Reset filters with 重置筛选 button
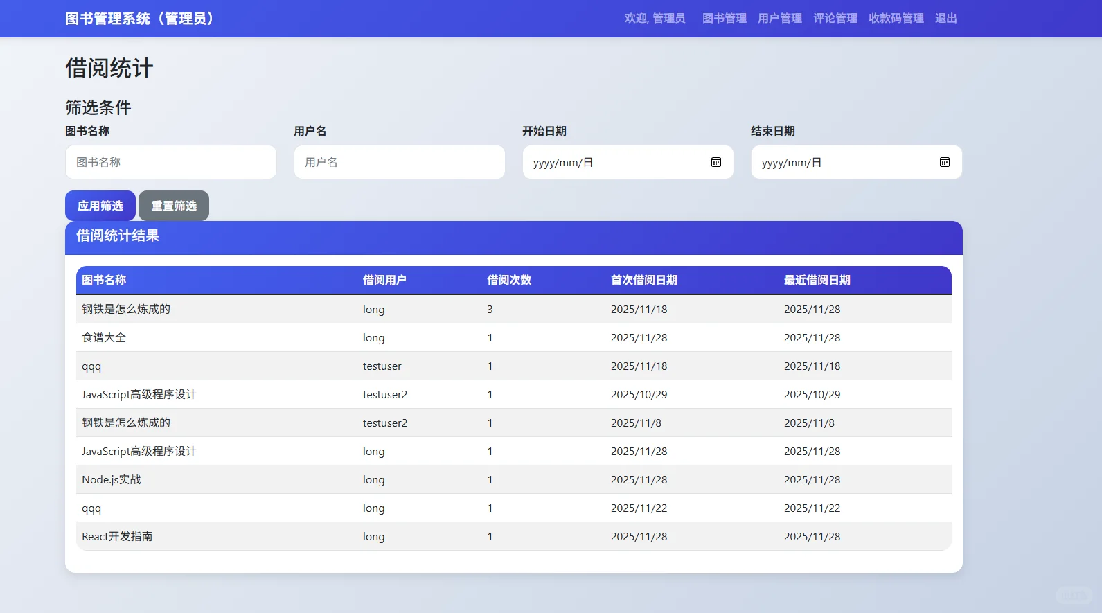 (174, 206)
